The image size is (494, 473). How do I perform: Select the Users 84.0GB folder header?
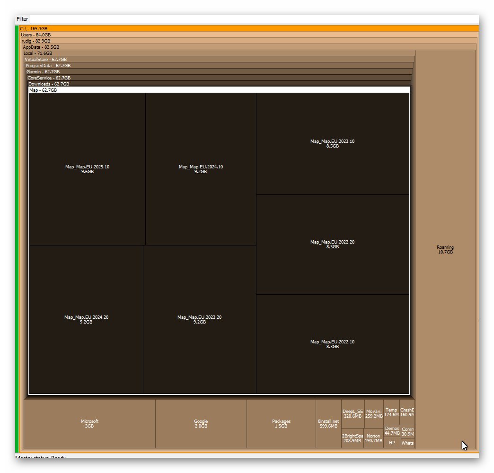249,35
